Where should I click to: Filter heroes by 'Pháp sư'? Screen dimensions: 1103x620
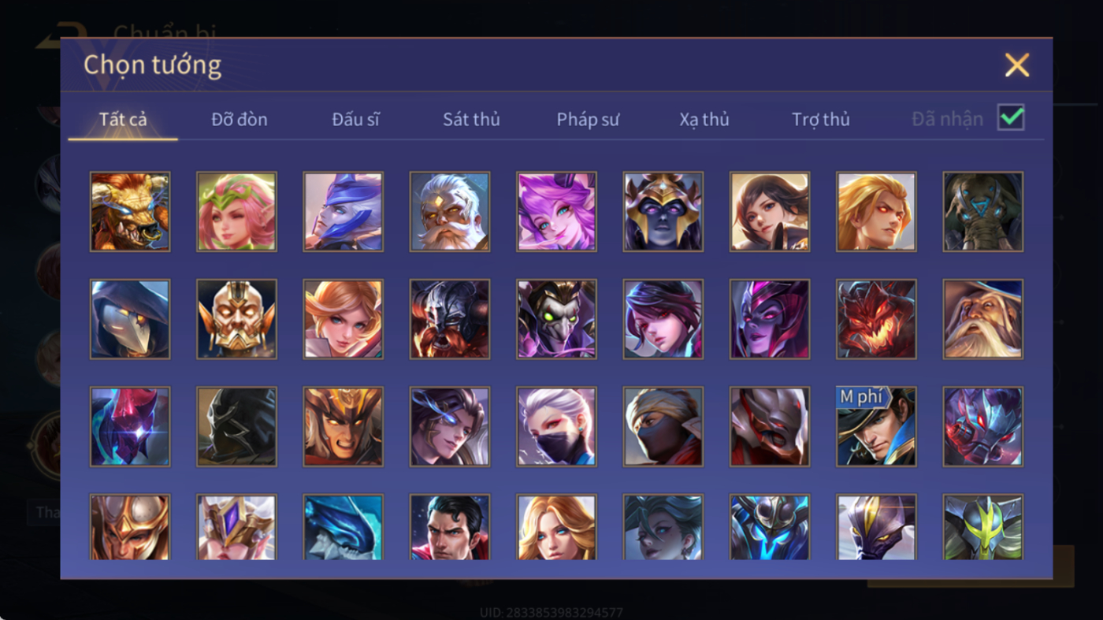click(x=588, y=120)
